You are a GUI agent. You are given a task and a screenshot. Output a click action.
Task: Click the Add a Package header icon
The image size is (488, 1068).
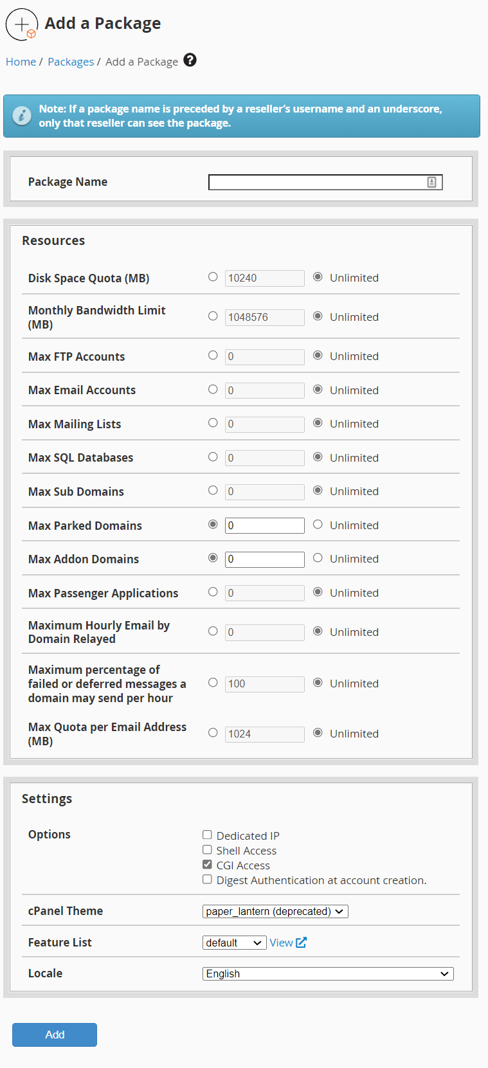pyautogui.click(x=22, y=24)
